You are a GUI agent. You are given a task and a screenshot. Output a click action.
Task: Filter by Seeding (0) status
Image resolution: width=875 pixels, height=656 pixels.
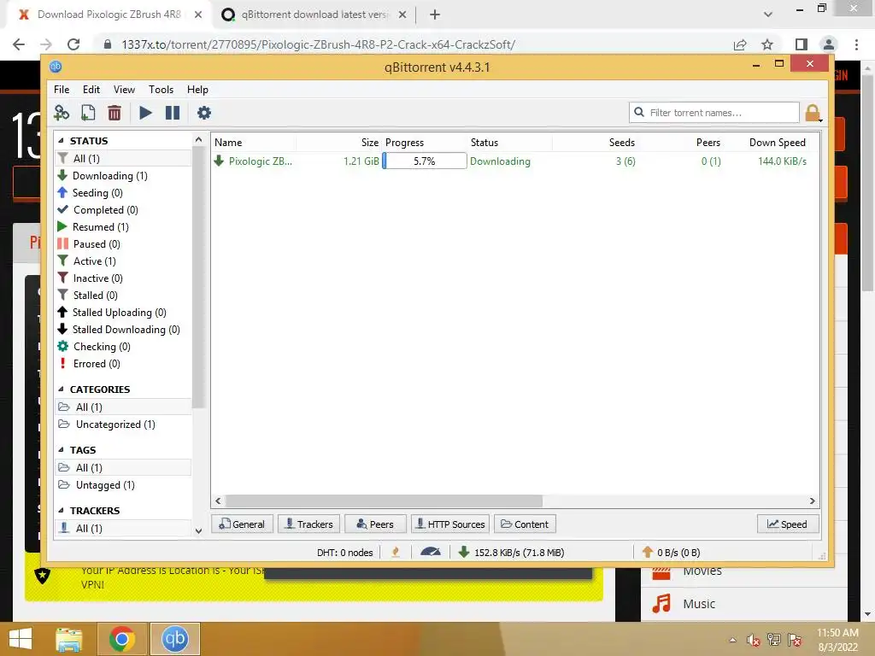pyautogui.click(x=90, y=192)
